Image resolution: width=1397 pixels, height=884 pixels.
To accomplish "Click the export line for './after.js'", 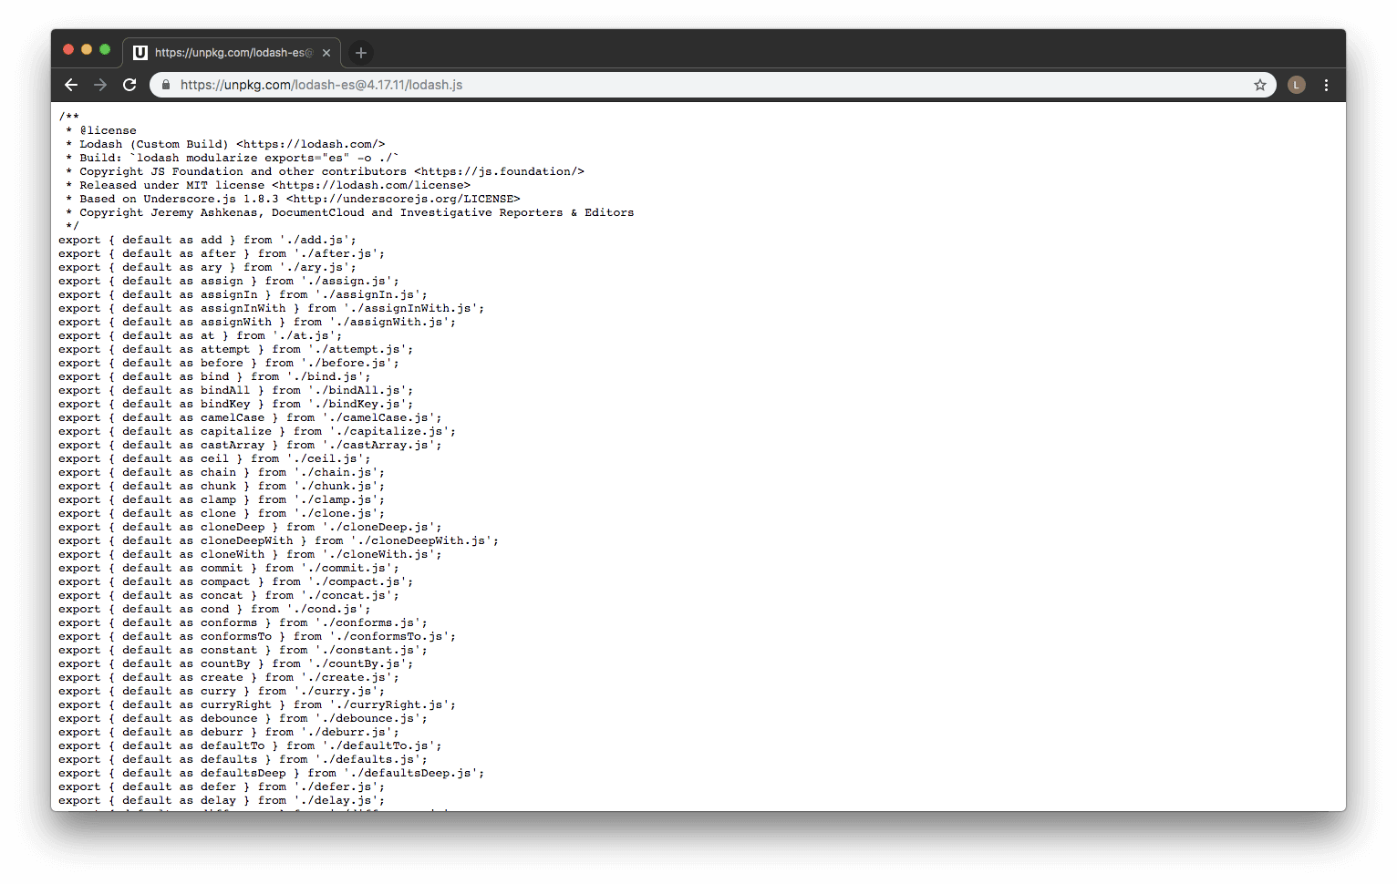I will point(222,253).
